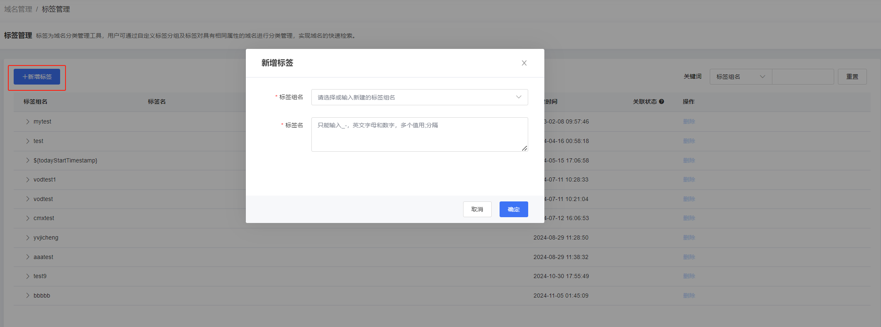Click the keyword search input field
Image resolution: width=881 pixels, height=327 pixels.
(803, 77)
